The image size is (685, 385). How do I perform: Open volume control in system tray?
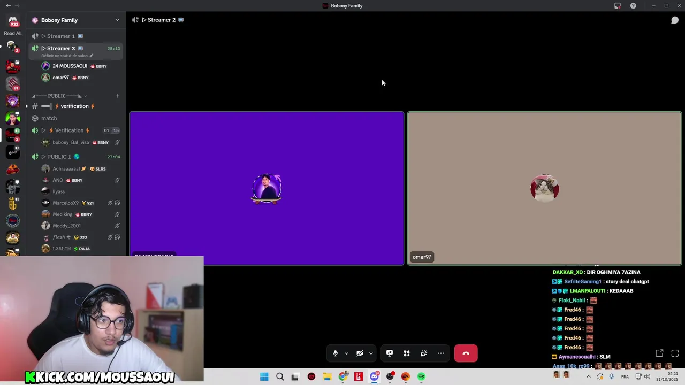click(x=647, y=376)
